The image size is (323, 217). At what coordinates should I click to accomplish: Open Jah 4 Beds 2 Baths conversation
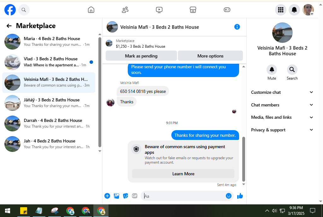[x=49, y=144]
